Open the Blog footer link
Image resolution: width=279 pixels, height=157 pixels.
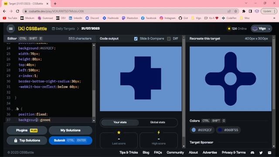click(x=146, y=153)
